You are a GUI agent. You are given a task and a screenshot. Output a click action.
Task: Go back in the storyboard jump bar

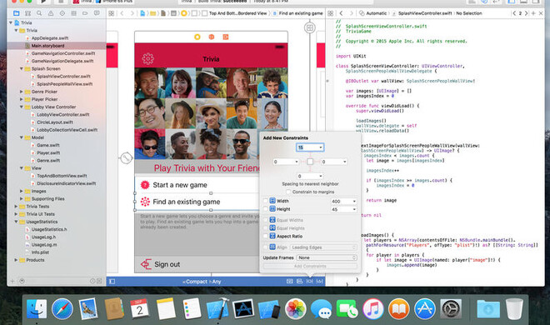click(122, 13)
